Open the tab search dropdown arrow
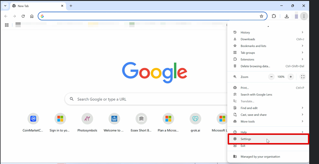The height and width of the screenshot is (164, 319). 5,6
